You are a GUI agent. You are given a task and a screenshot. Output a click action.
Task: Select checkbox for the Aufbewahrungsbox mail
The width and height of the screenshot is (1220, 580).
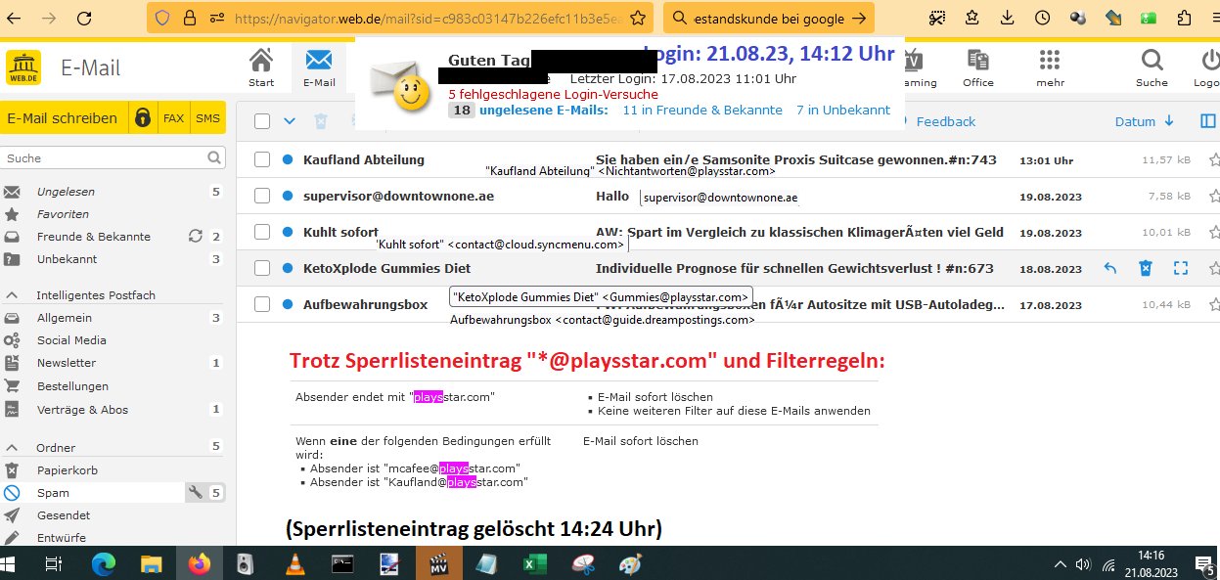262,304
